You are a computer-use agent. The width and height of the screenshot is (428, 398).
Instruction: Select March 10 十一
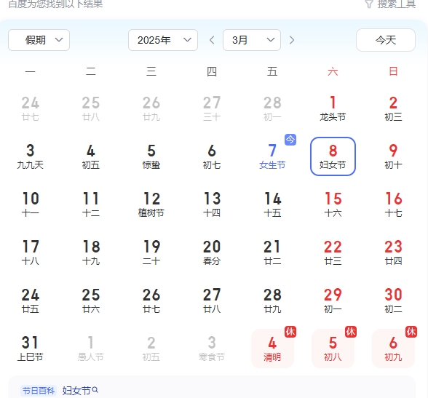(x=31, y=204)
